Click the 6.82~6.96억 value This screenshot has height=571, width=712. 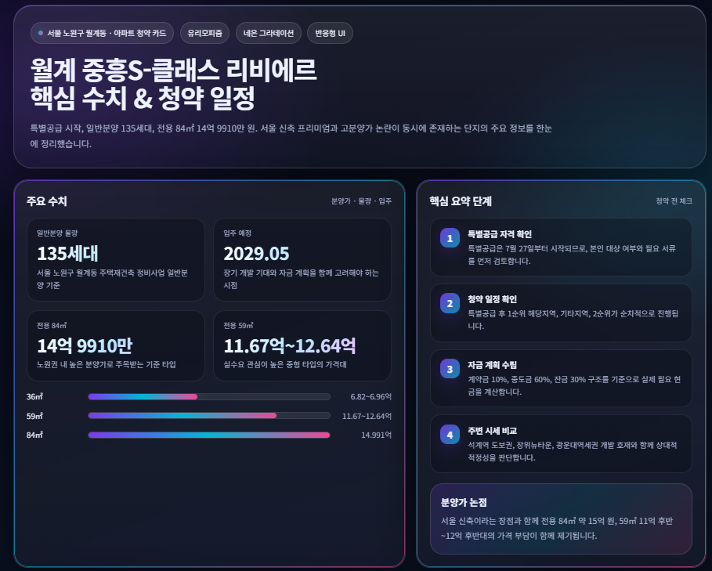(x=370, y=396)
